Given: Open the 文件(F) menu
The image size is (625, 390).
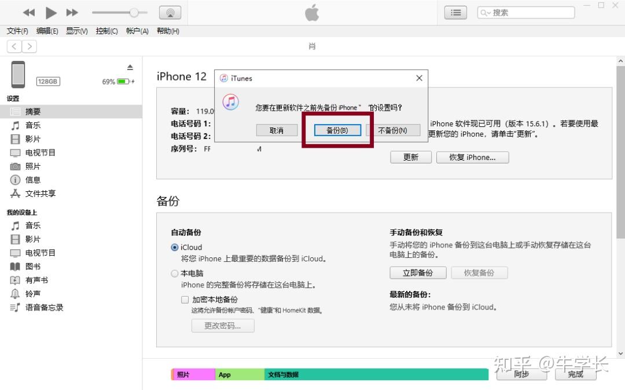Looking at the screenshot, I should [x=17, y=31].
